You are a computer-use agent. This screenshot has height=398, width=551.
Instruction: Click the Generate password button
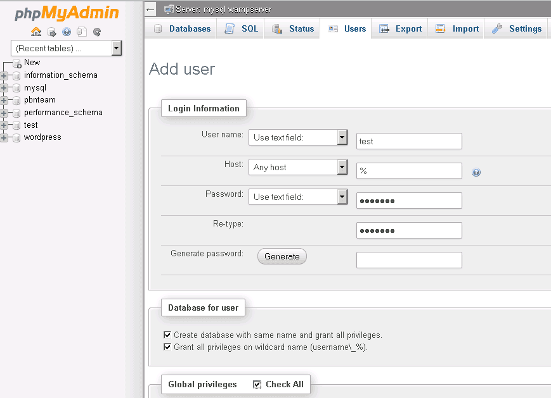click(x=282, y=256)
